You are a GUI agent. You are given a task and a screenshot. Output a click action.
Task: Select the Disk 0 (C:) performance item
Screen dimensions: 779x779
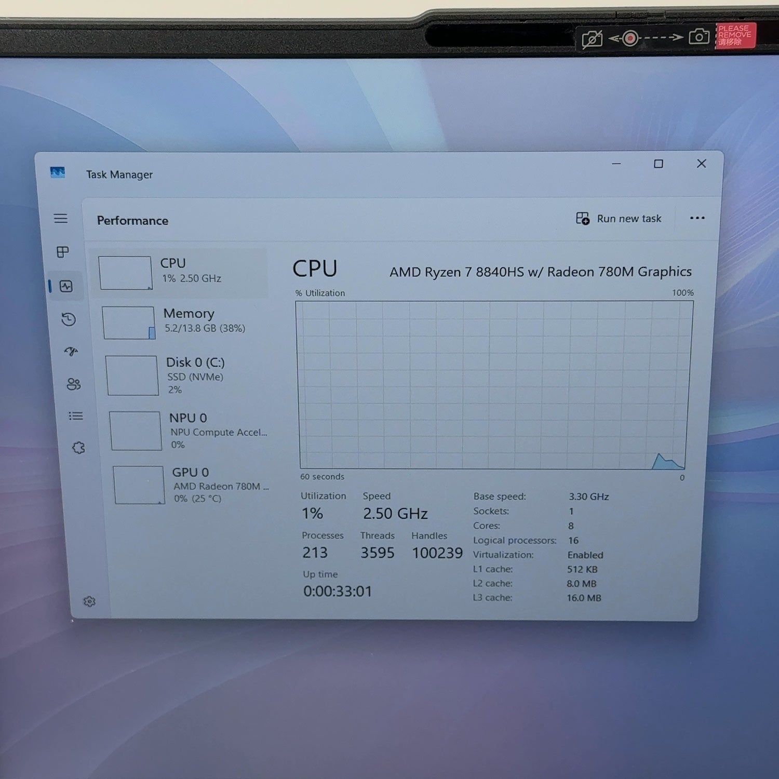(x=186, y=375)
